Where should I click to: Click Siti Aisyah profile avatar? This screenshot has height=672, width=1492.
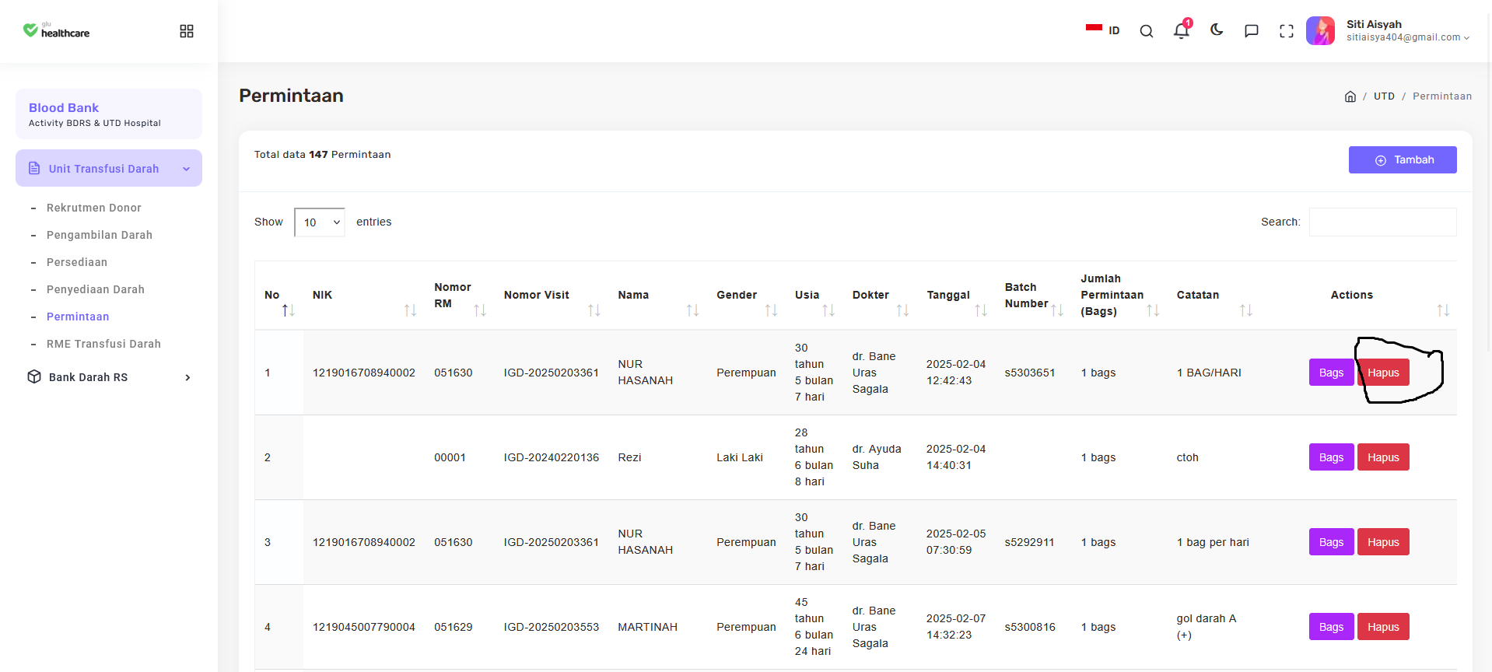click(x=1320, y=31)
